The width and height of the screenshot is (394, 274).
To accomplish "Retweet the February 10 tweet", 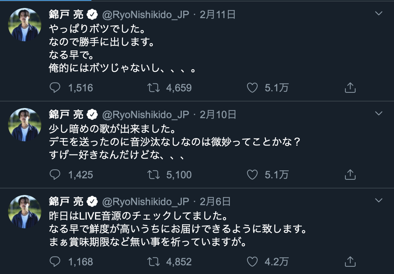I will 154,175.
